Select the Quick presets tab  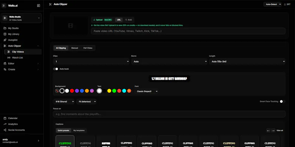tap(63, 130)
